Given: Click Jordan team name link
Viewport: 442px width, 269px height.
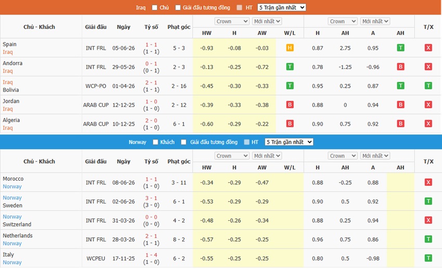Looking at the screenshot, I should click(11, 101).
